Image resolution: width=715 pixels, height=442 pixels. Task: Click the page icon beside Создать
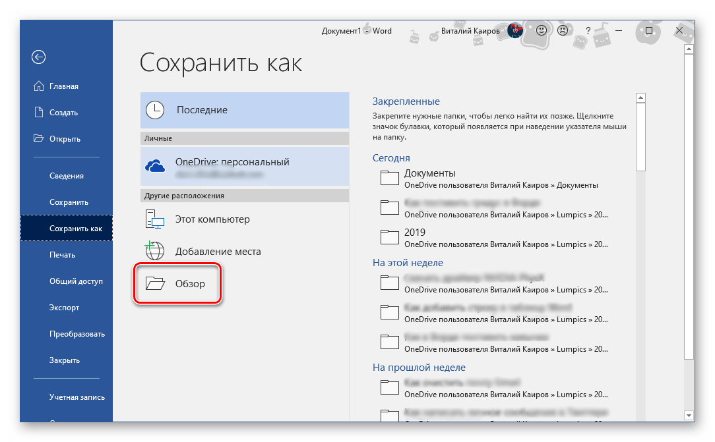point(39,112)
